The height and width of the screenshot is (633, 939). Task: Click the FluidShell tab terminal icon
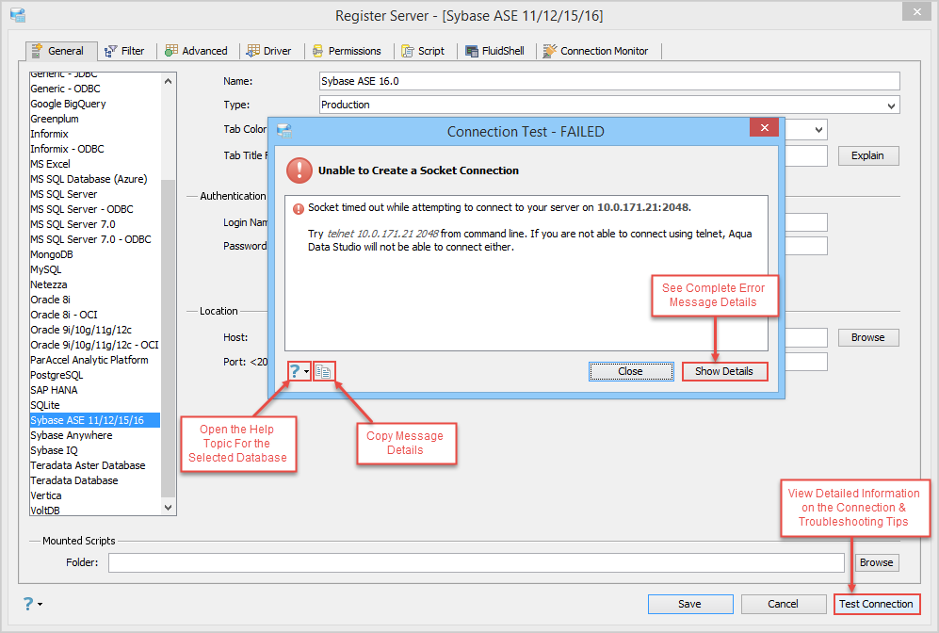click(x=472, y=52)
